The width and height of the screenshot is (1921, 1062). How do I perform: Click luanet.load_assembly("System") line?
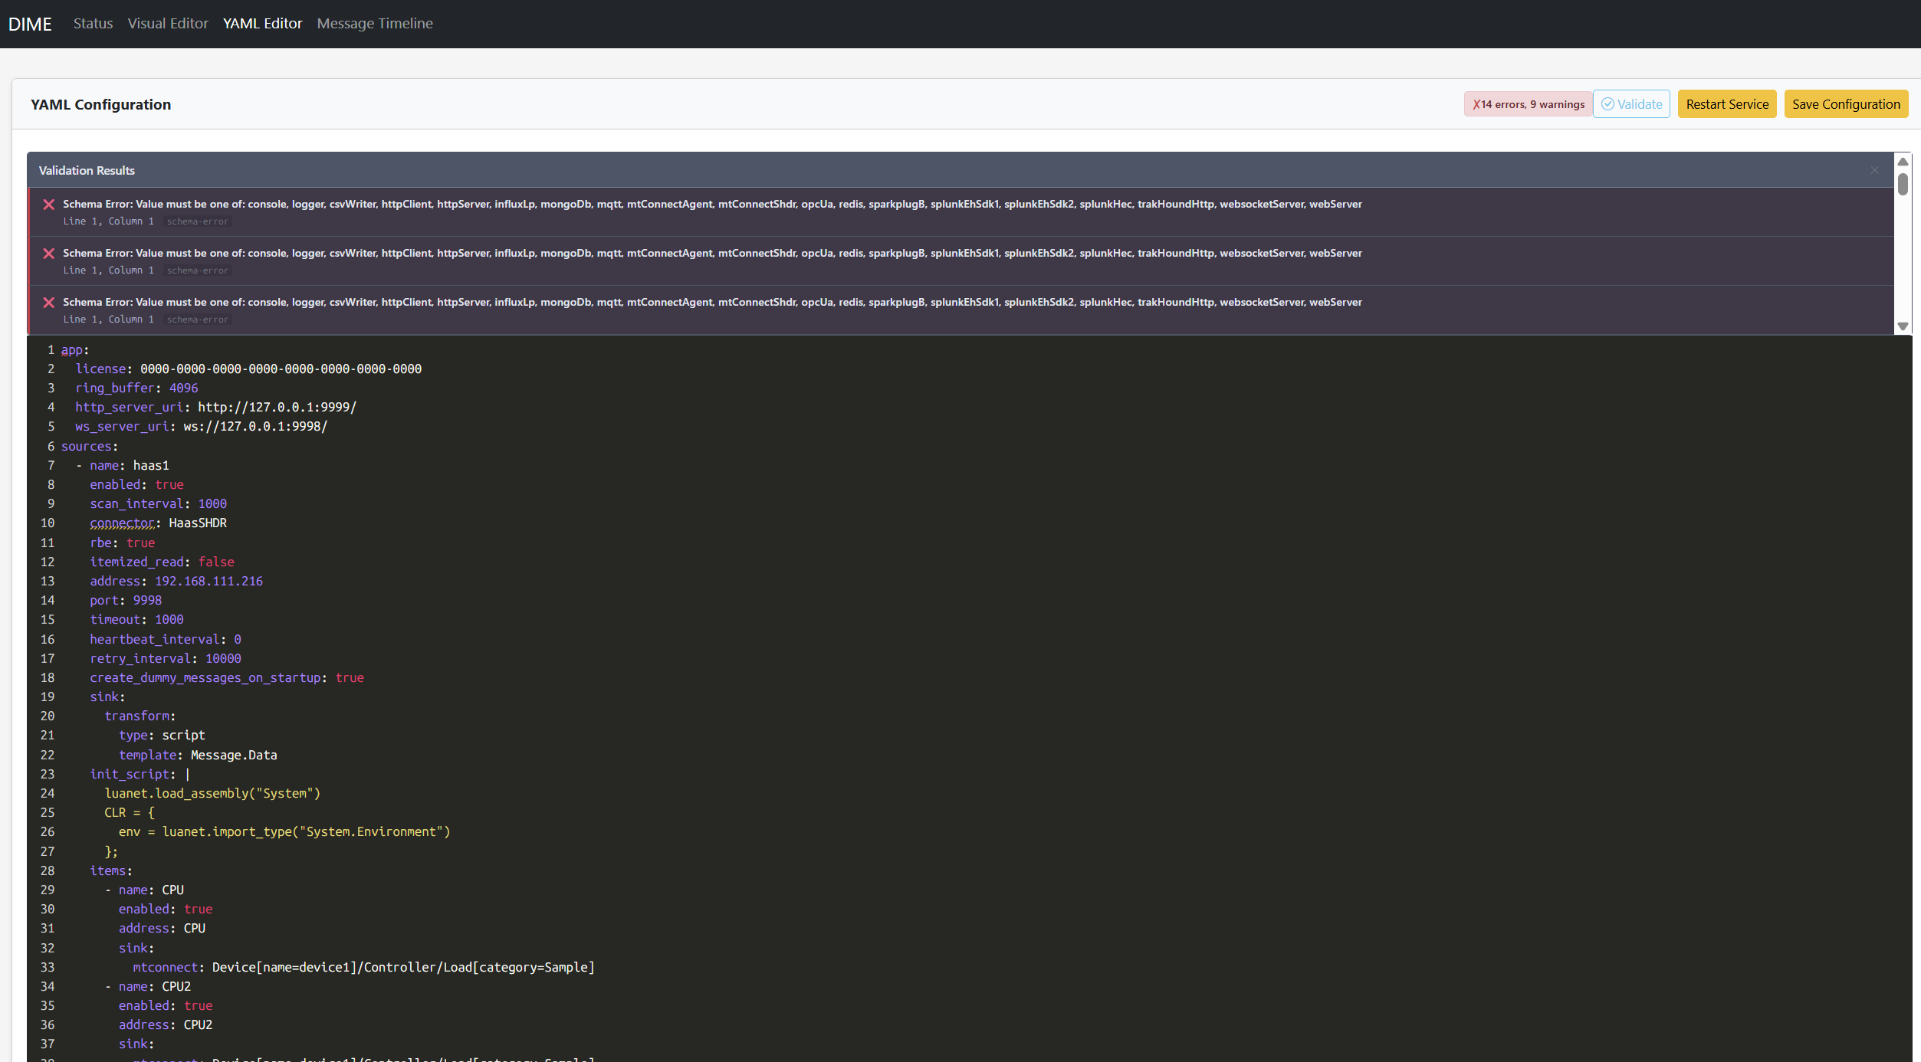pyautogui.click(x=212, y=794)
